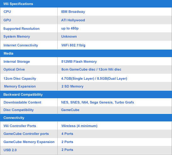Click the 8cm GameCube disc value
172x155 pixels.
click(91, 69)
